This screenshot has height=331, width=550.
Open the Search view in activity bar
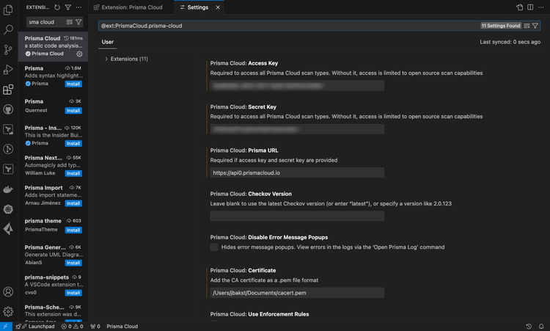click(x=8, y=29)
